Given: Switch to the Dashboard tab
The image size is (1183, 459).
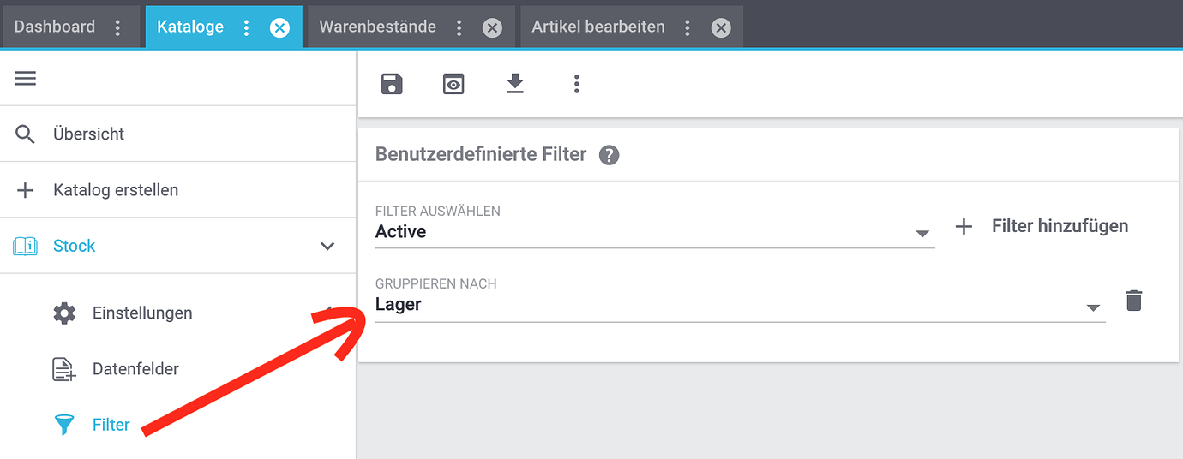Looking at the screenshot, I should [55, 27].
